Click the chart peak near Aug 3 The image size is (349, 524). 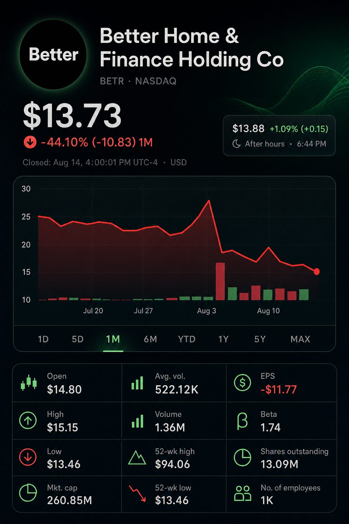(x=209, y=201)
